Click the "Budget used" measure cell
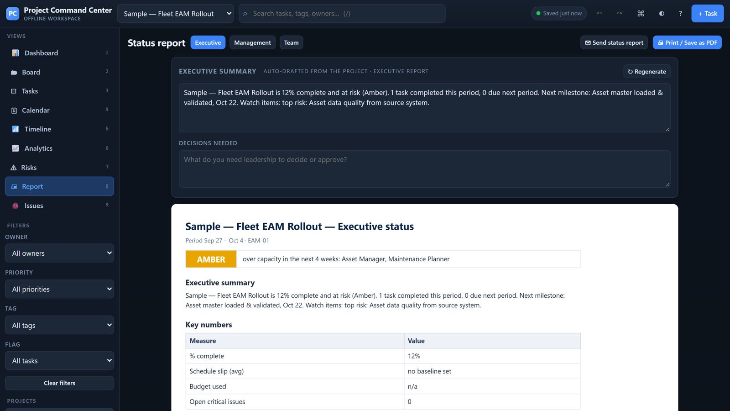The height and width of the screenshot is (411, 730). 295,386
